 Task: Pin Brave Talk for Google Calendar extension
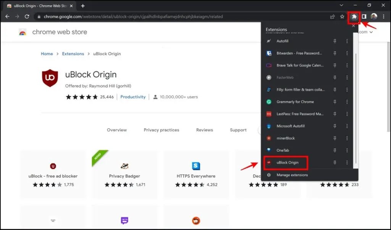(x=334, y=65)
